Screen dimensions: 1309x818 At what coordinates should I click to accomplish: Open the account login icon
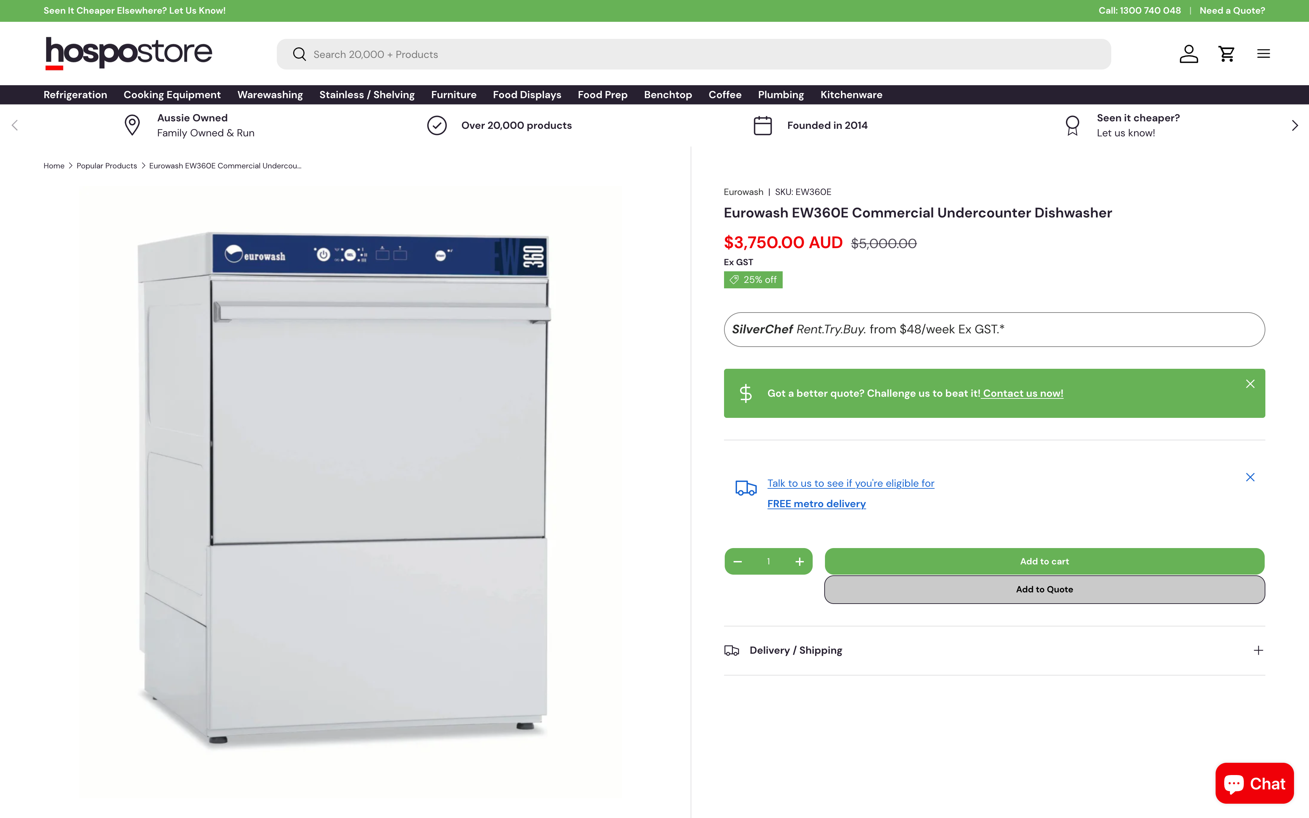1188,54
